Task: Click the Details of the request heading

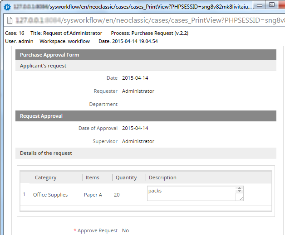Action: (x=46, y=153)
